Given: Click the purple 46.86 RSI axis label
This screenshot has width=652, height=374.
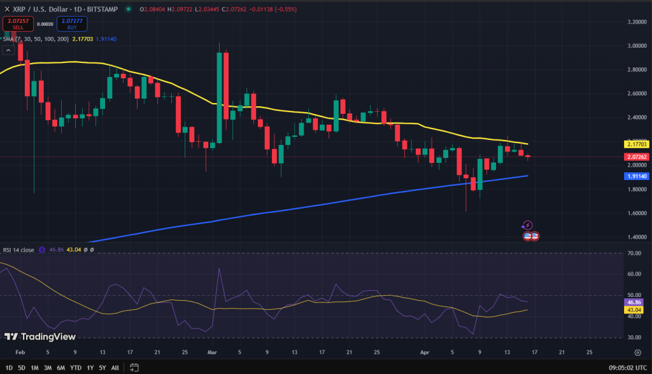Looking at the screenshot, I should coord(634,302).
